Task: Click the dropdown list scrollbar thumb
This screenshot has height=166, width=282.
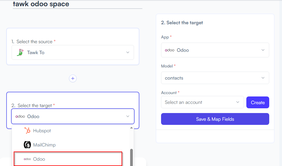Action: pos(131,157)
